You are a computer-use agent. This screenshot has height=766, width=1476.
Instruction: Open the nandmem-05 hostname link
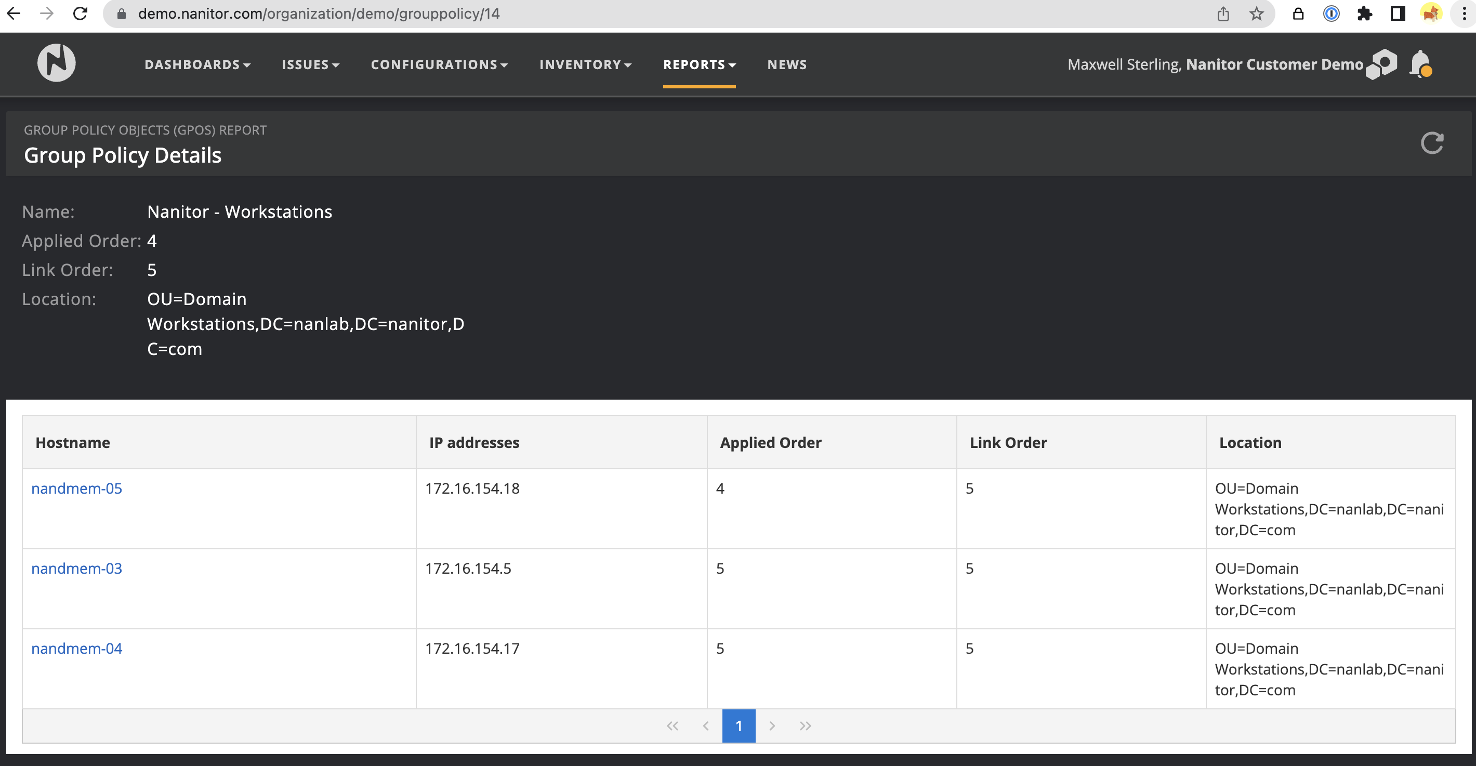tap(76, 488)
